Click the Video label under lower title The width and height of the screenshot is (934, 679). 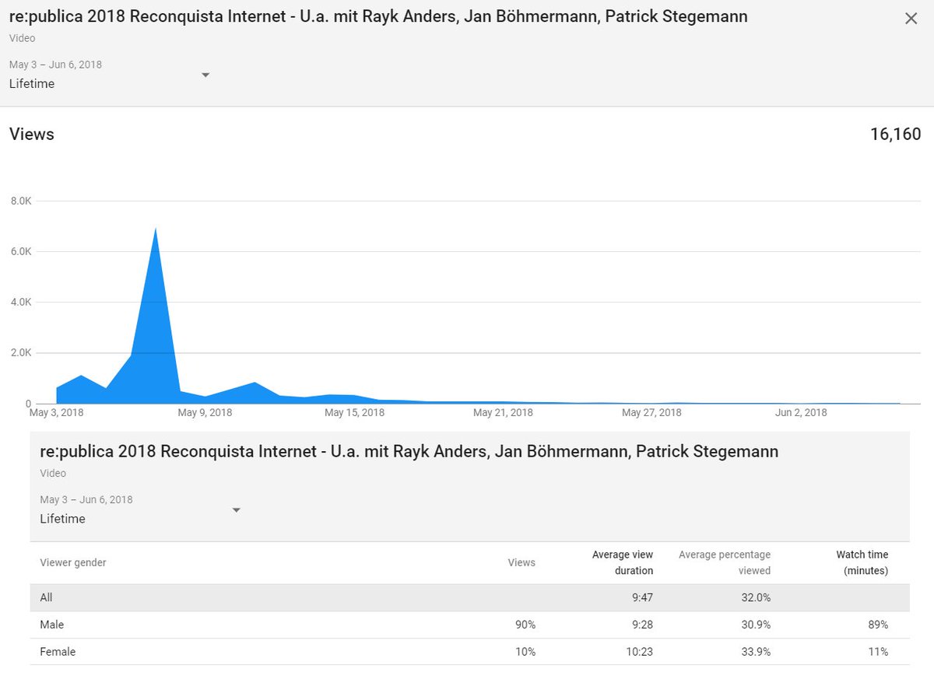coord(53,473)
